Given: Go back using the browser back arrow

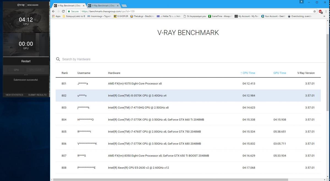Looking at the screenshot, I should coord(54,11).
